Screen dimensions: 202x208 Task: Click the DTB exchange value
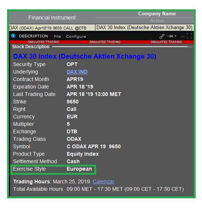72,131
